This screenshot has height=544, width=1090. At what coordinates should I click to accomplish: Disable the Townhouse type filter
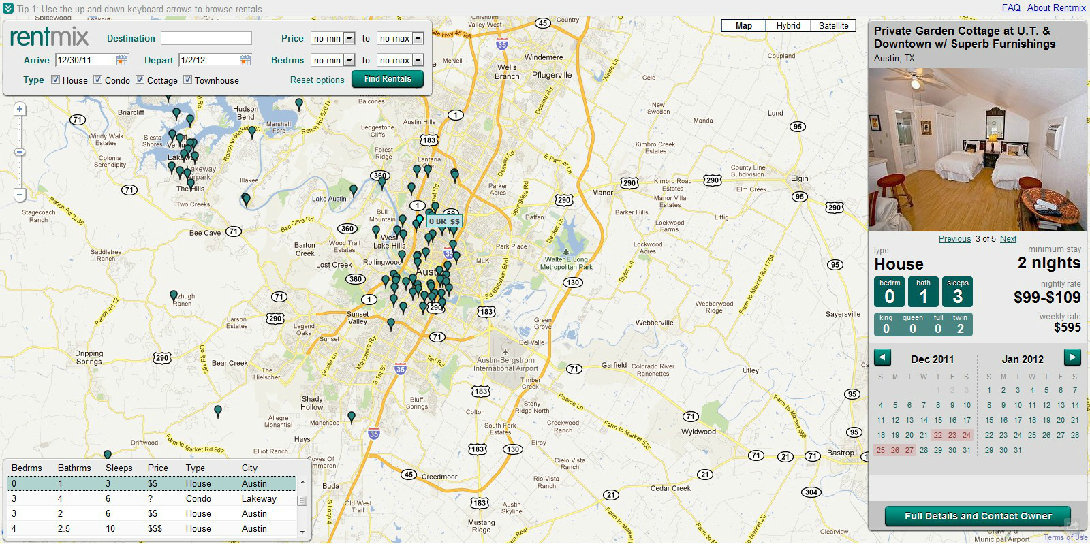(187, 80)
